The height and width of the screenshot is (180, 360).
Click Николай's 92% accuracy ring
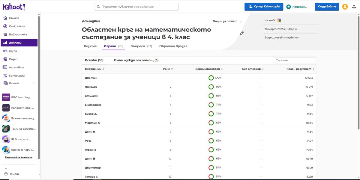211,87
